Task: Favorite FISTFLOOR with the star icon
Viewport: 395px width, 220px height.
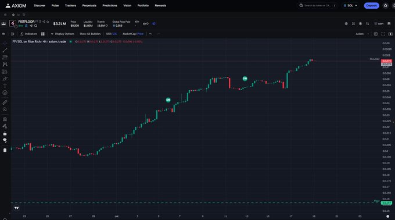Action: click(x=48, y=22)
